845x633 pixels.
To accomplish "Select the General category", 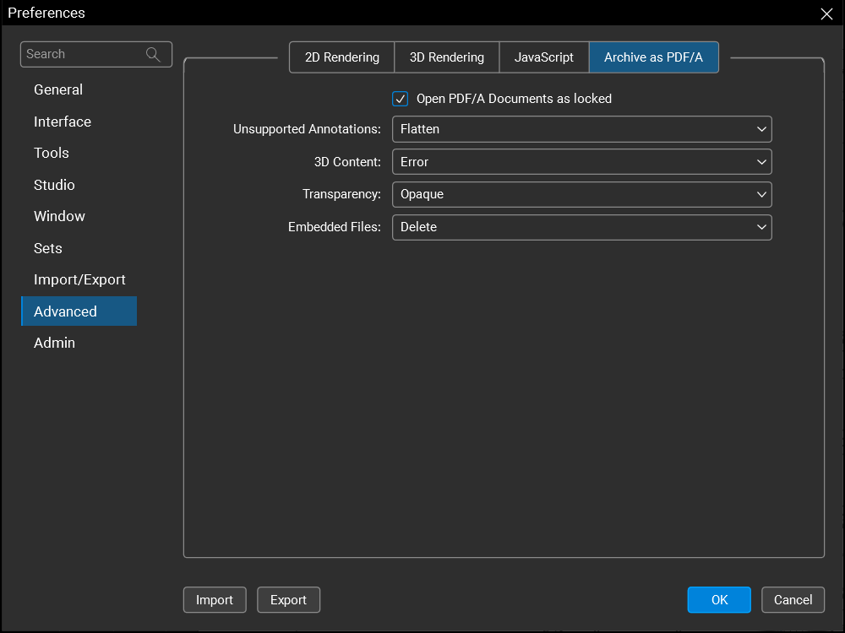I will coord(58,89).
